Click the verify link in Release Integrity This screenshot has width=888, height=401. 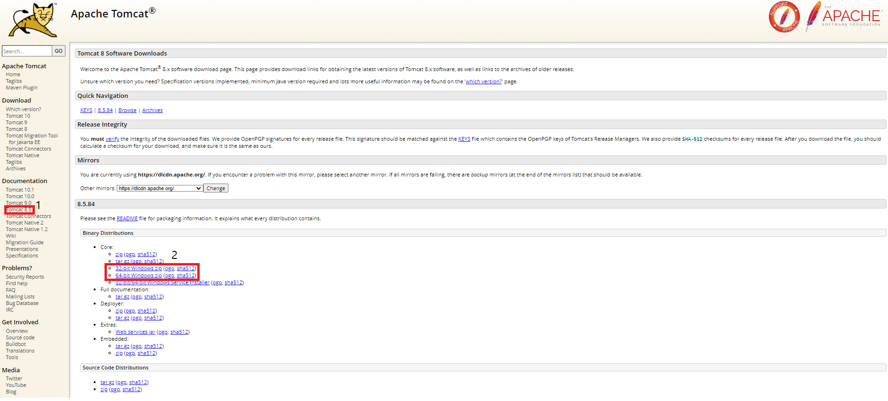[x=113, y=139]
